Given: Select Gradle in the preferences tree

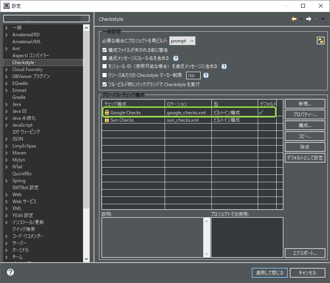Looking at the screenshot, I should point(19,97).
